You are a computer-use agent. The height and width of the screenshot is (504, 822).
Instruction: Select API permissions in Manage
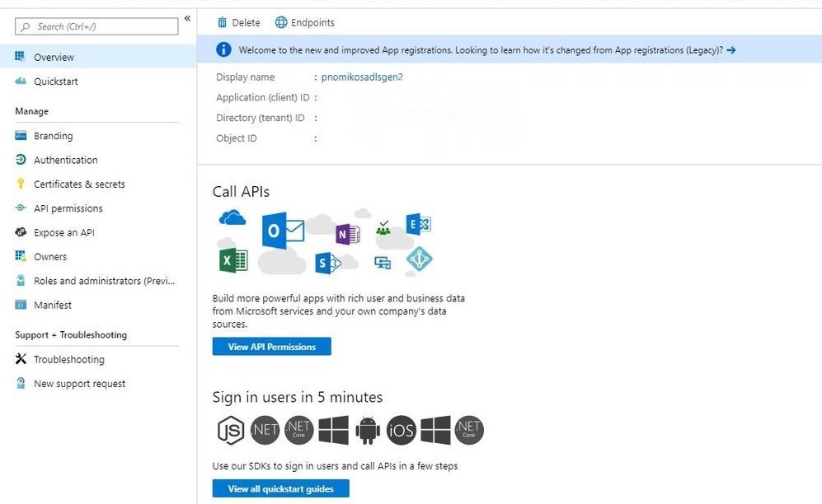click(68, 208)
